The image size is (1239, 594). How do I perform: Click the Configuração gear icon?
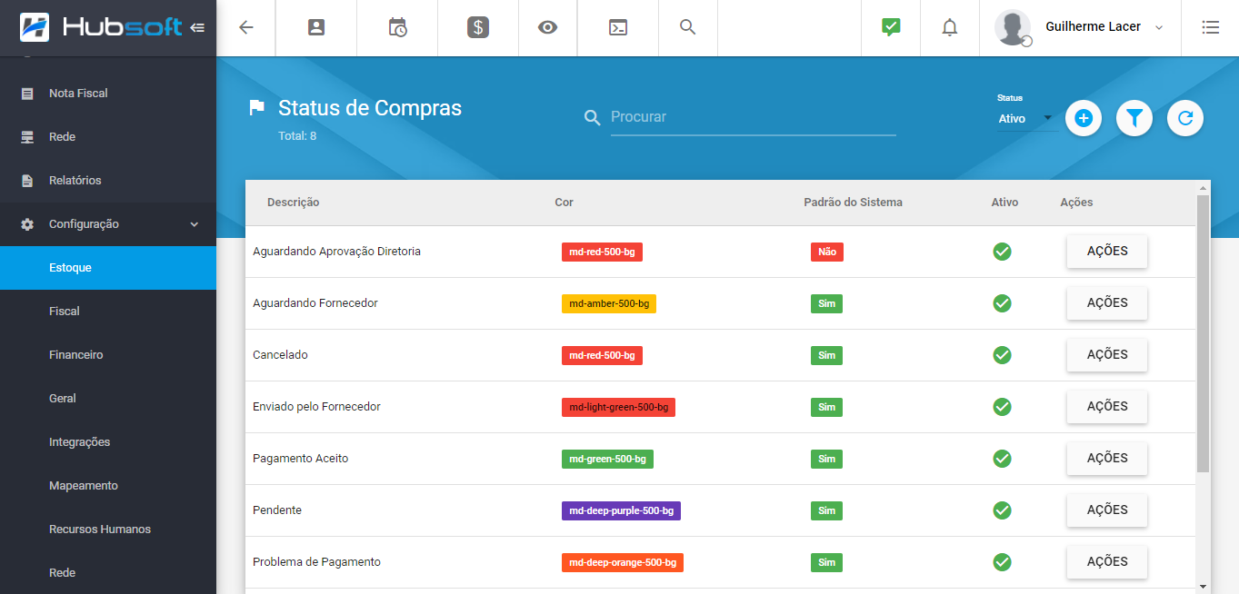[x=27, y=224]
